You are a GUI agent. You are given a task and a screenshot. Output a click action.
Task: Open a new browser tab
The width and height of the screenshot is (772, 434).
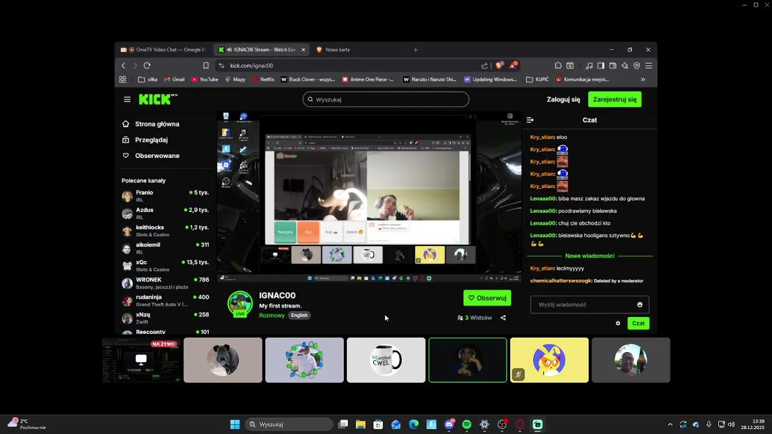[416, 49]
